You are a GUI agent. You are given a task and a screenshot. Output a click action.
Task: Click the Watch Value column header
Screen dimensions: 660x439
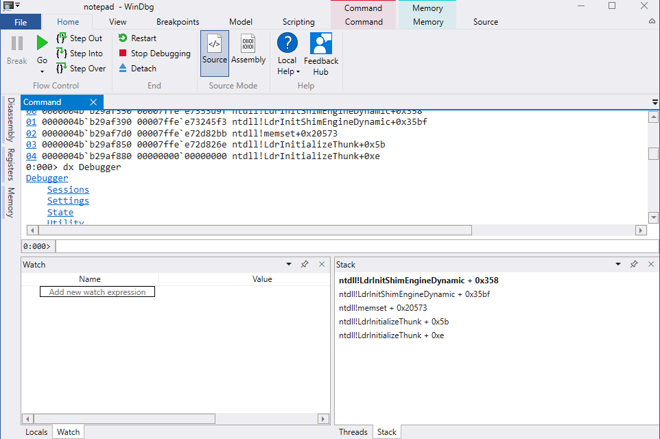262,279
